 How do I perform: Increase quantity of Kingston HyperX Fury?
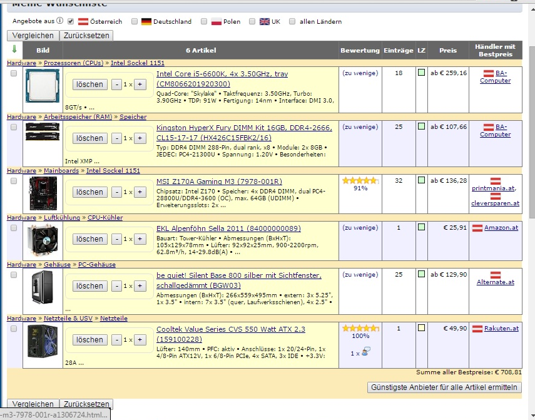pos(140,138)
